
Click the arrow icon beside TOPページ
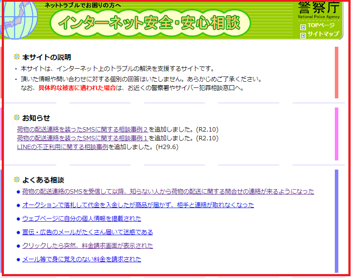click(303, 27)
